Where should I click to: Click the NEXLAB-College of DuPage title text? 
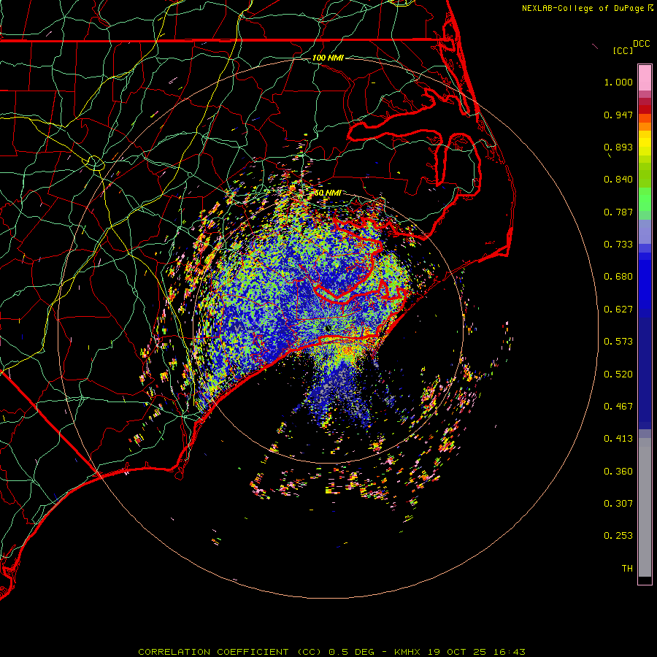point(583,8)
